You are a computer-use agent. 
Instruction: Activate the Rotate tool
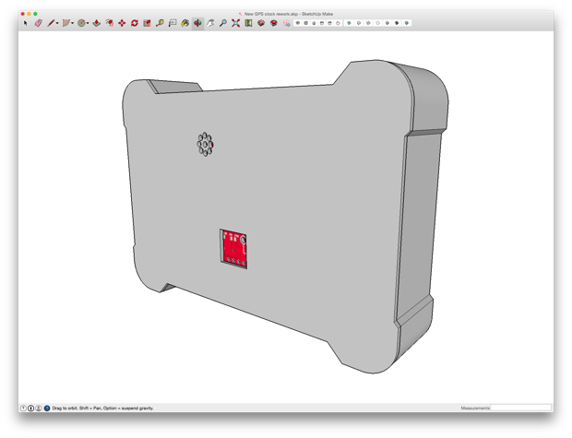click(135, 23)
